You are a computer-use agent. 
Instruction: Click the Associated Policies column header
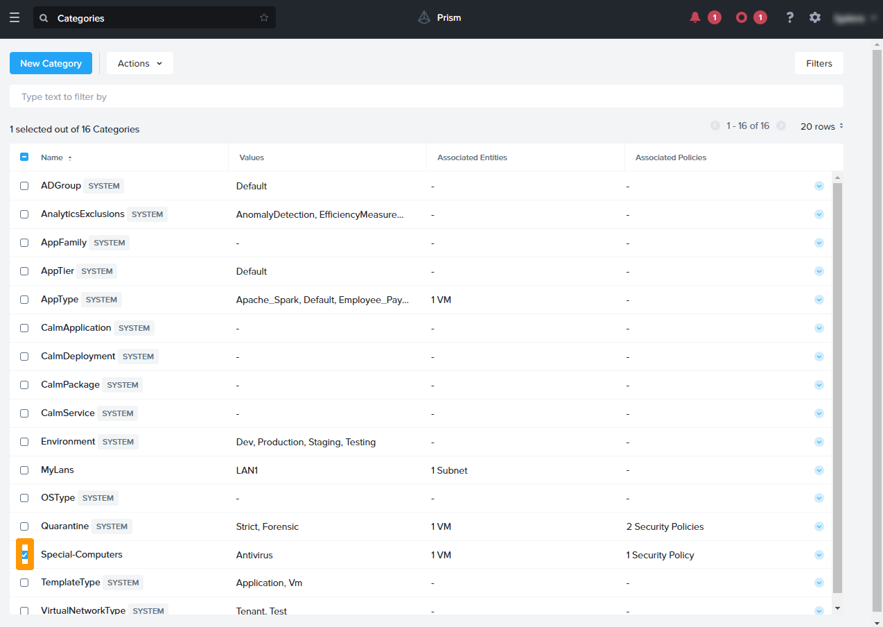coord(671,157)
